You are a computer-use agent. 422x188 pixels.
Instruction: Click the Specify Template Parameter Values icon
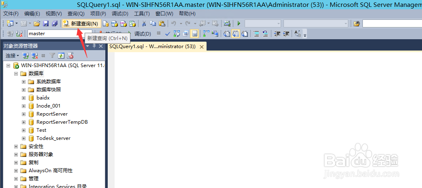coord(298,34)
